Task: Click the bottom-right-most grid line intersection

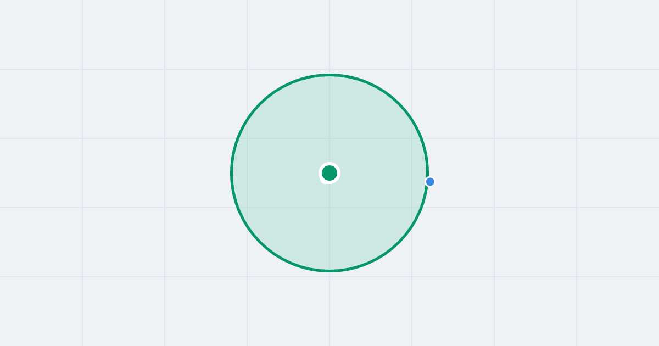Action: pos(577,277)
